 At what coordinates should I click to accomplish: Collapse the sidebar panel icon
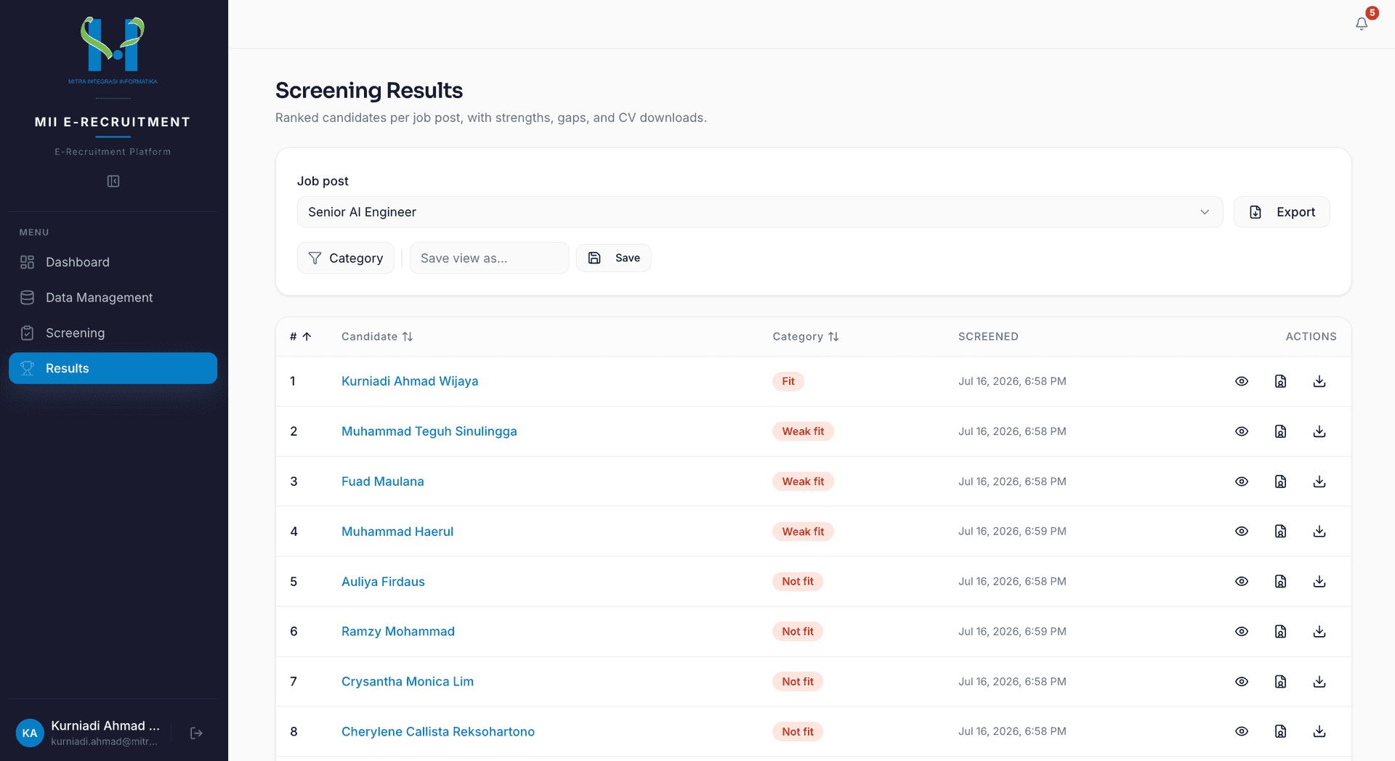pyautogui.click(x=113, y=182)
